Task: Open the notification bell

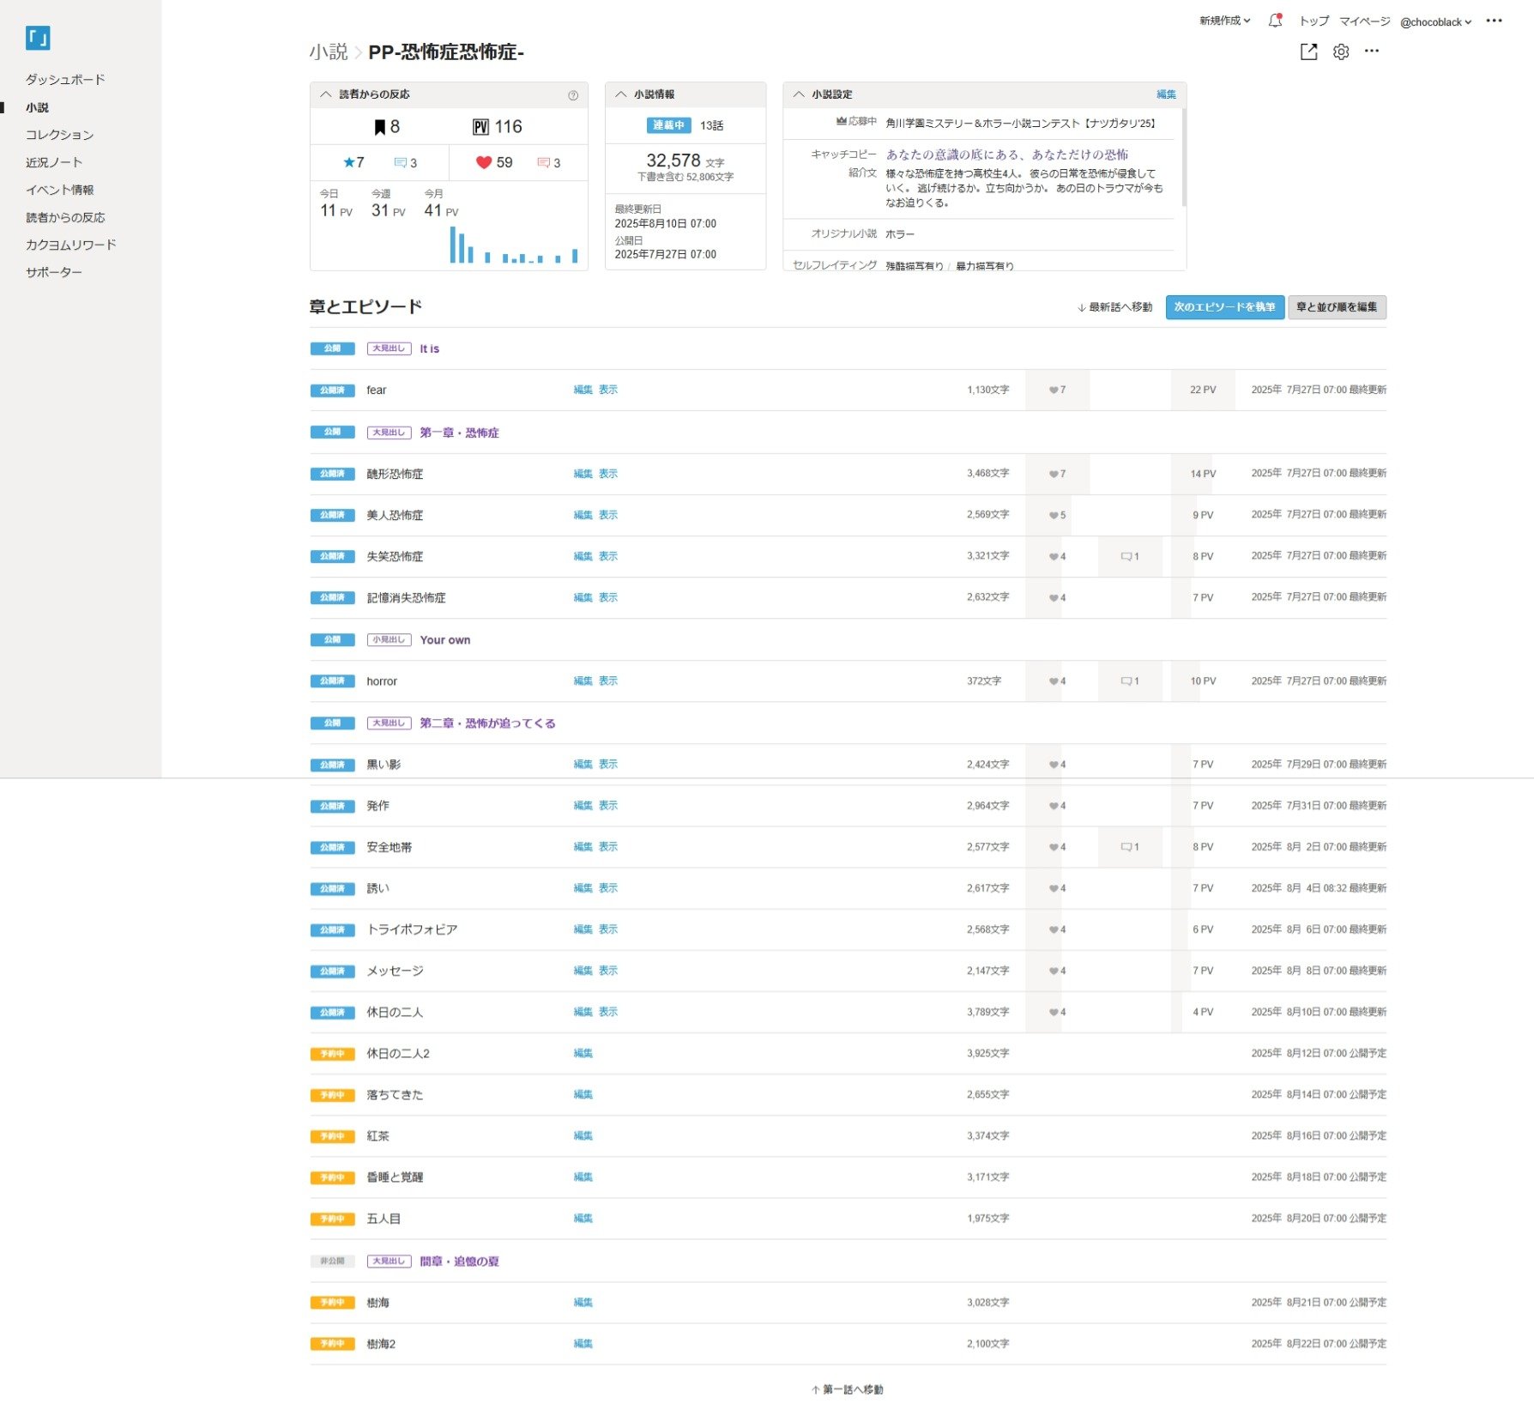Action: [x=1275, y=21]
